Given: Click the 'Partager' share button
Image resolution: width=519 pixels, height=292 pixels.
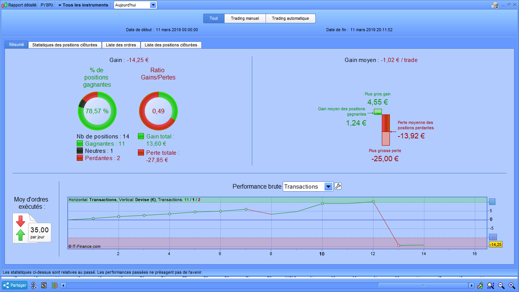Looking at the screenshot, I should click(15, 285).
